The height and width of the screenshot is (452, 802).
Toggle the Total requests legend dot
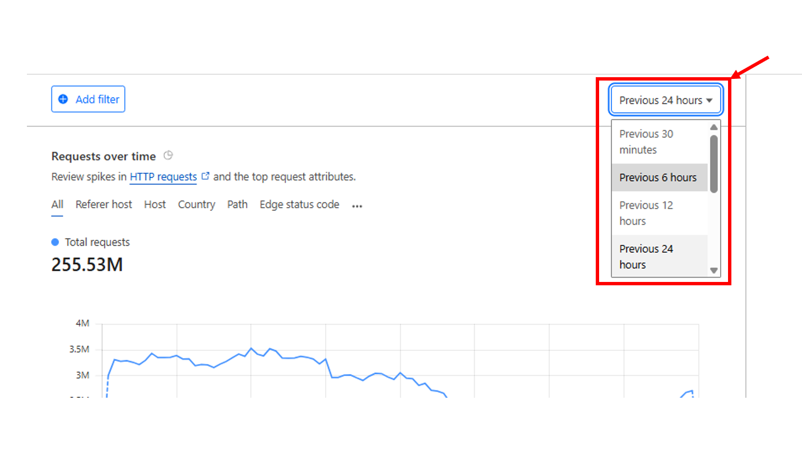click(x=55, y=242)
